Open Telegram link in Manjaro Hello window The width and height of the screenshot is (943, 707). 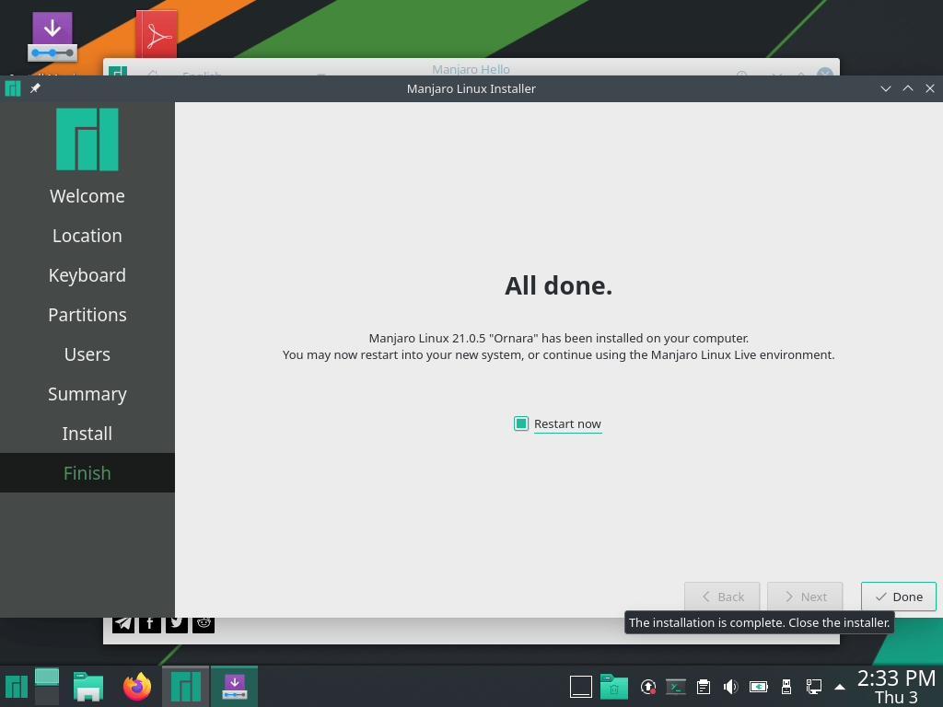(123, 623)
